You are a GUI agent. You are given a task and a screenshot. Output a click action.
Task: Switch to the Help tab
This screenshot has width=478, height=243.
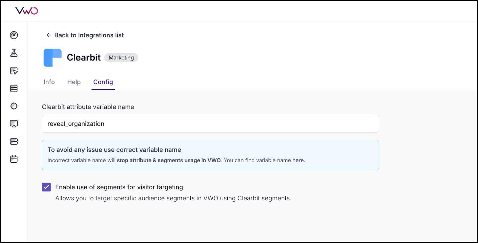[x=74, y=82]
